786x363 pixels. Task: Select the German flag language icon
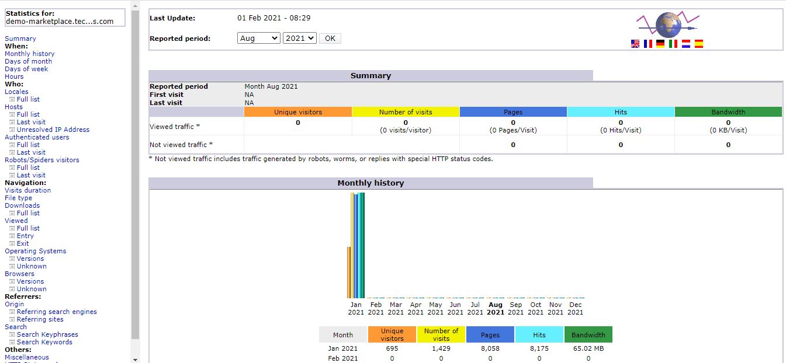tap(660, 44)
